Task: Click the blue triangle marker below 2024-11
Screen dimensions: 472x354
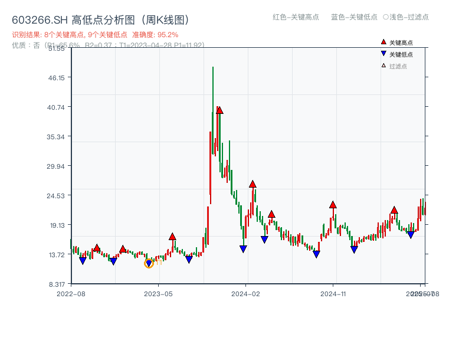Action: 317,253
